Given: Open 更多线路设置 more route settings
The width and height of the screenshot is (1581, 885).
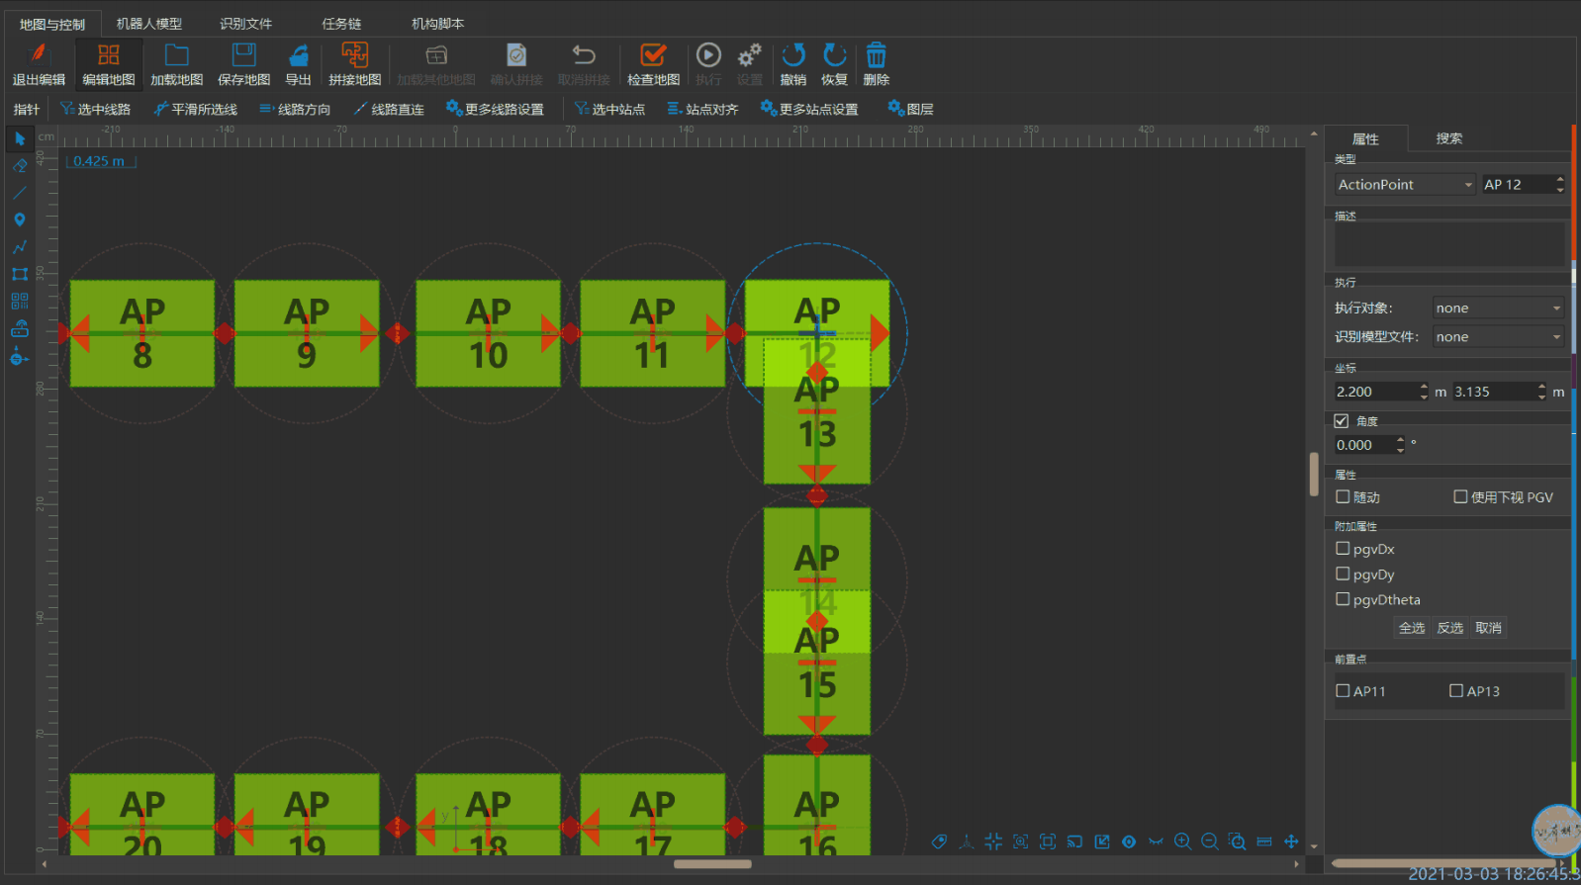Looking at the screenshot, I should [495, 109].
